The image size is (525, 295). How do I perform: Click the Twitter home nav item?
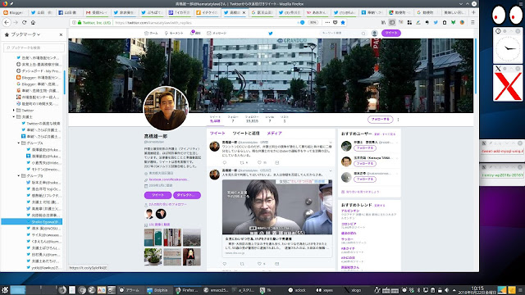[151, 33]
